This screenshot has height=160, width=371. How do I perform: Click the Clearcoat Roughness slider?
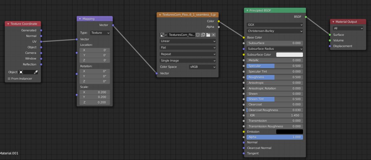click(x=275, y=110)
